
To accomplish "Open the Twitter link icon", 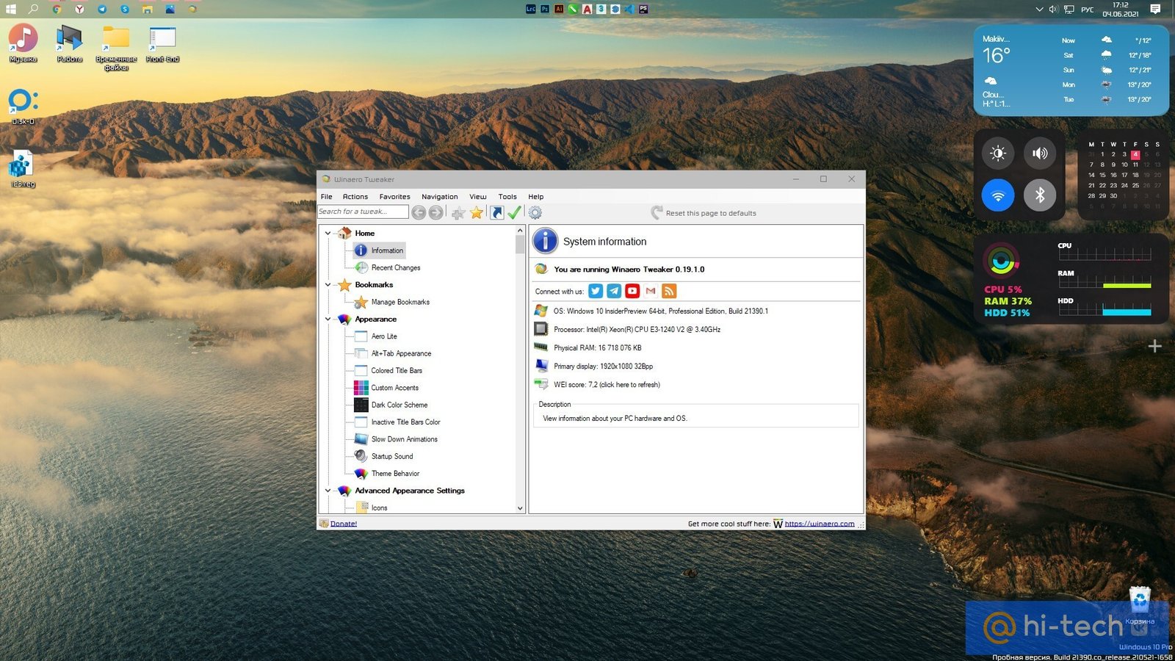I will [596, 291].
